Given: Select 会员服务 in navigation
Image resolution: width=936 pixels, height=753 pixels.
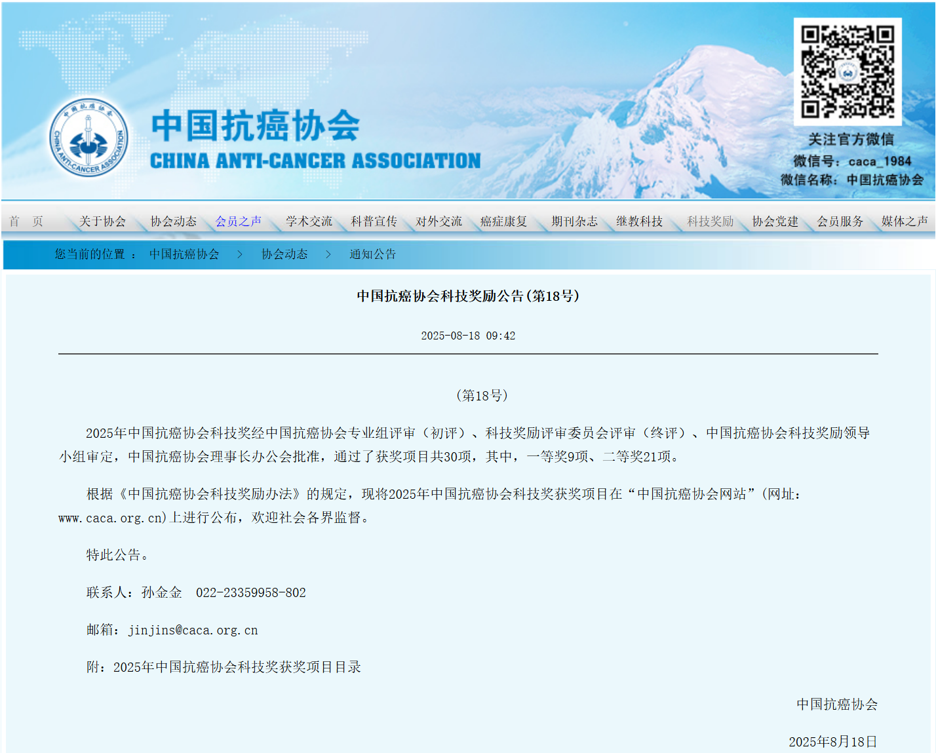Looking at the screenshot, I should pyautogui.click(x=840, y=222).
